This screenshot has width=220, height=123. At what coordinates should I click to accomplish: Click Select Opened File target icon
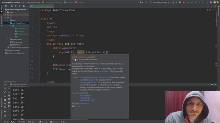coord(12,6)
